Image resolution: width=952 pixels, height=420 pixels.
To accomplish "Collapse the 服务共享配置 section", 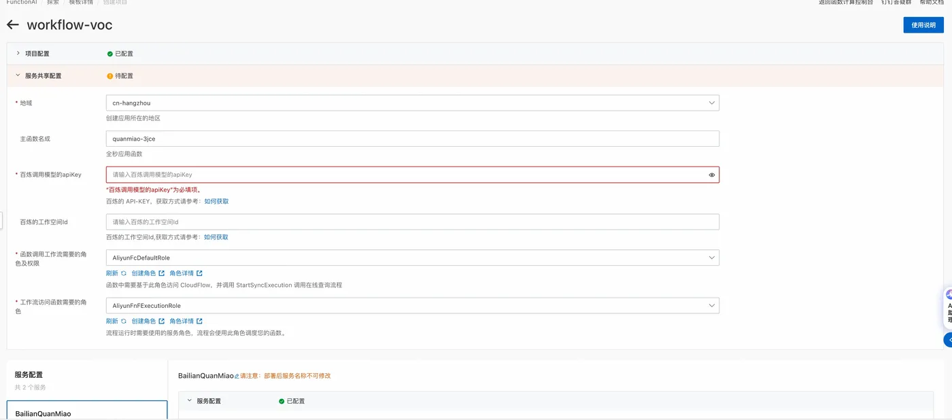I will pyautogui.click(x=18, y=75).
